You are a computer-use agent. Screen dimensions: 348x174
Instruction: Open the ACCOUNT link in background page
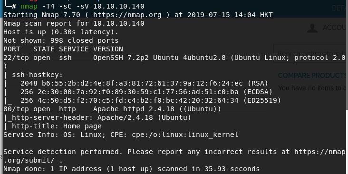[335, 28]
